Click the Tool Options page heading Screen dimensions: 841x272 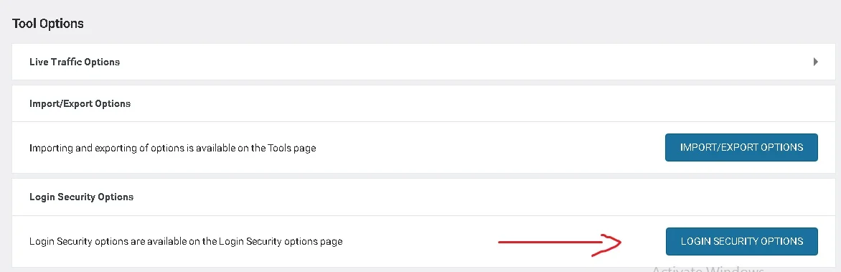coord(48,24)
